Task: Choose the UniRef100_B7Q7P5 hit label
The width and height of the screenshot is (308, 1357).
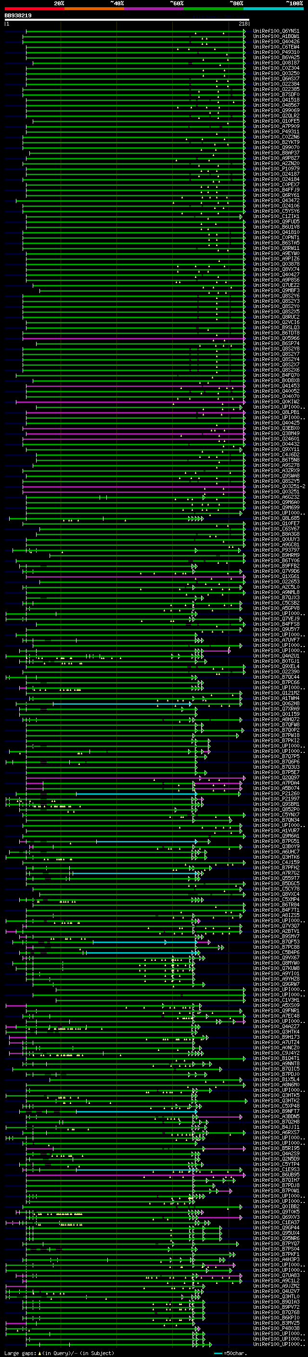Action: pyautogui.click(x=276, y=757)
